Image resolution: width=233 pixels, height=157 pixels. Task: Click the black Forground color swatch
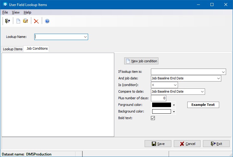click(161, 105)
